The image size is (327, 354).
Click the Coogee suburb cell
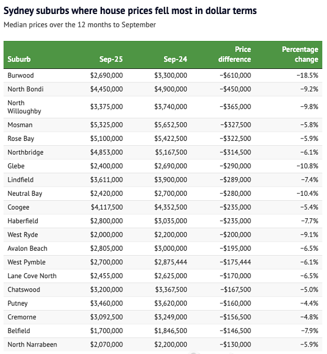[18, 208]
